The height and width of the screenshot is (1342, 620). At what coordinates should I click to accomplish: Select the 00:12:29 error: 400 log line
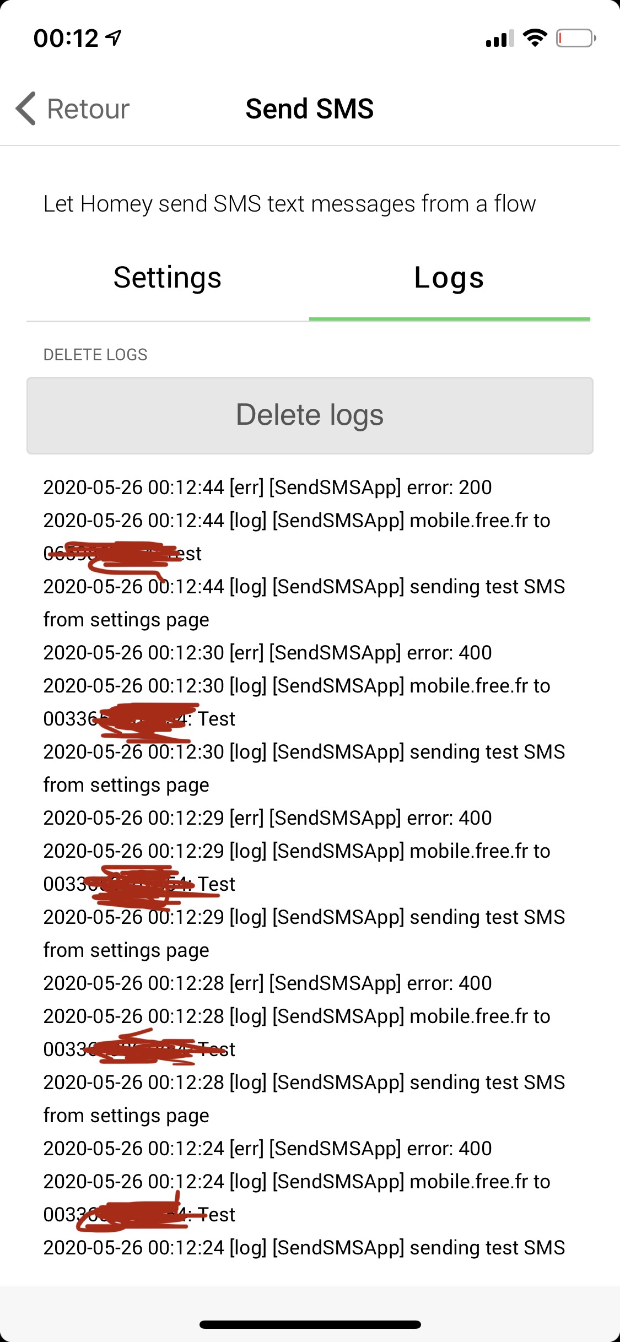click(x=267, y=818)
